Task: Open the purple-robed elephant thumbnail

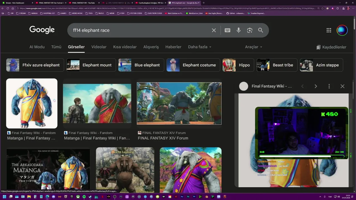Action: (191, 170)
